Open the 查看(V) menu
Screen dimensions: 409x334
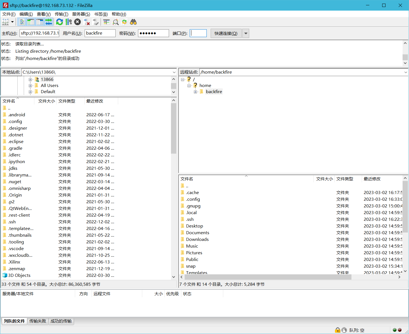[44, 14]
